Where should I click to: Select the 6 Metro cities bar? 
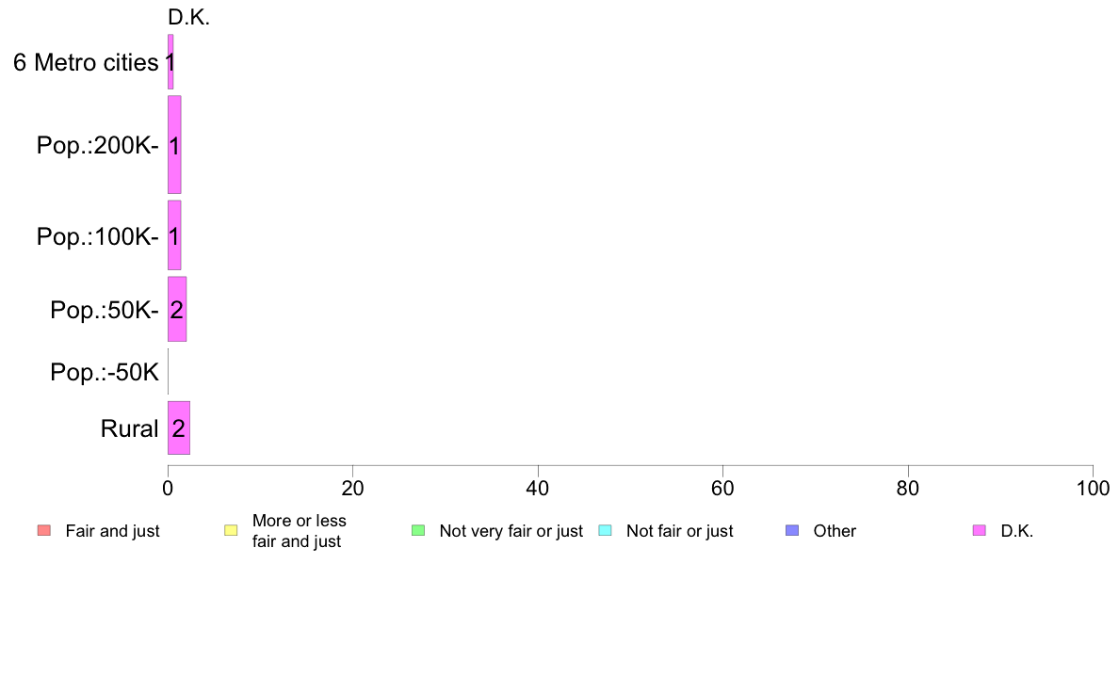170,62
